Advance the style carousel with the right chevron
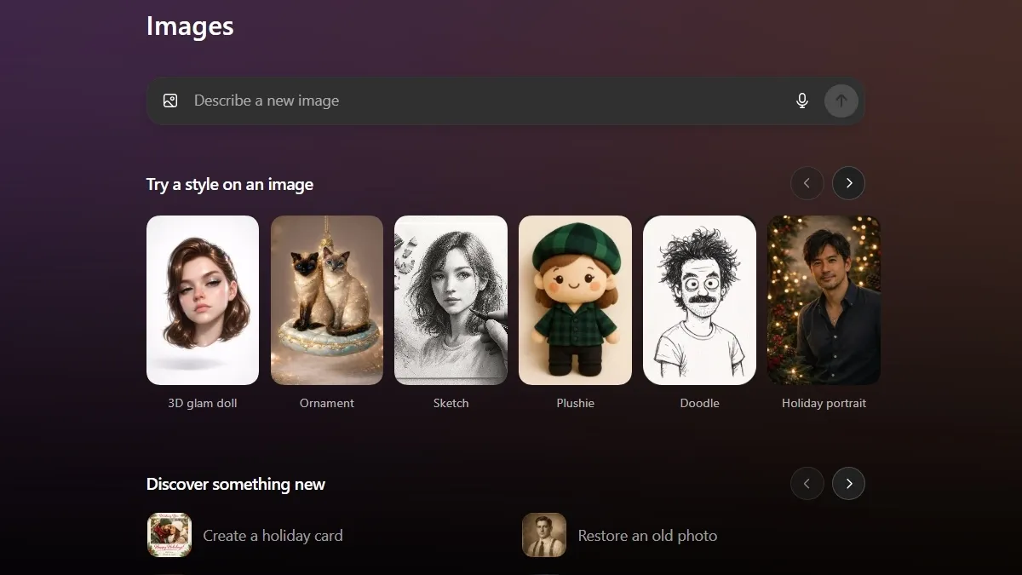 click(x=848, y=183)
